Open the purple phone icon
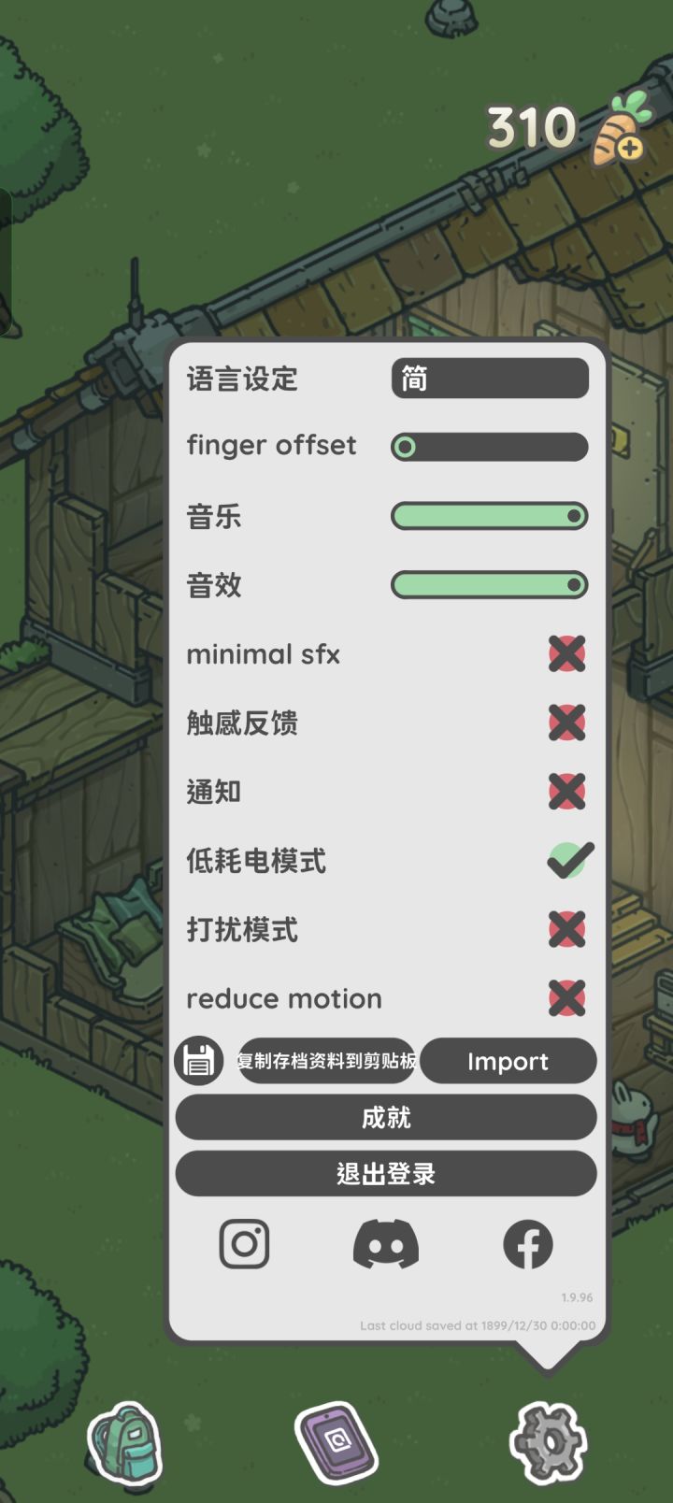 coord(336,1442)
